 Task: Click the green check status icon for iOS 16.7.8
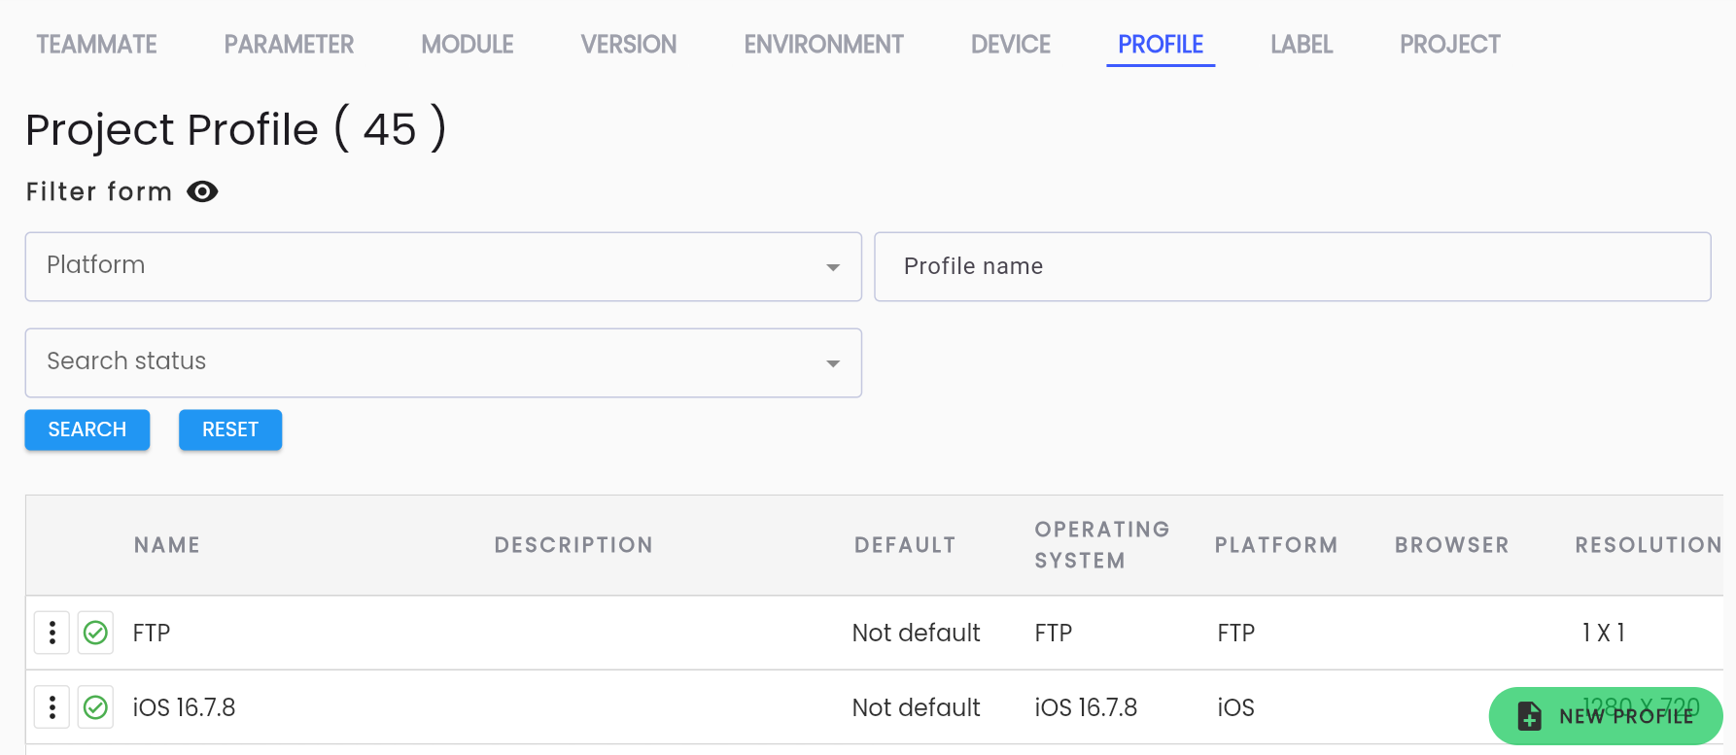point(95,707)
